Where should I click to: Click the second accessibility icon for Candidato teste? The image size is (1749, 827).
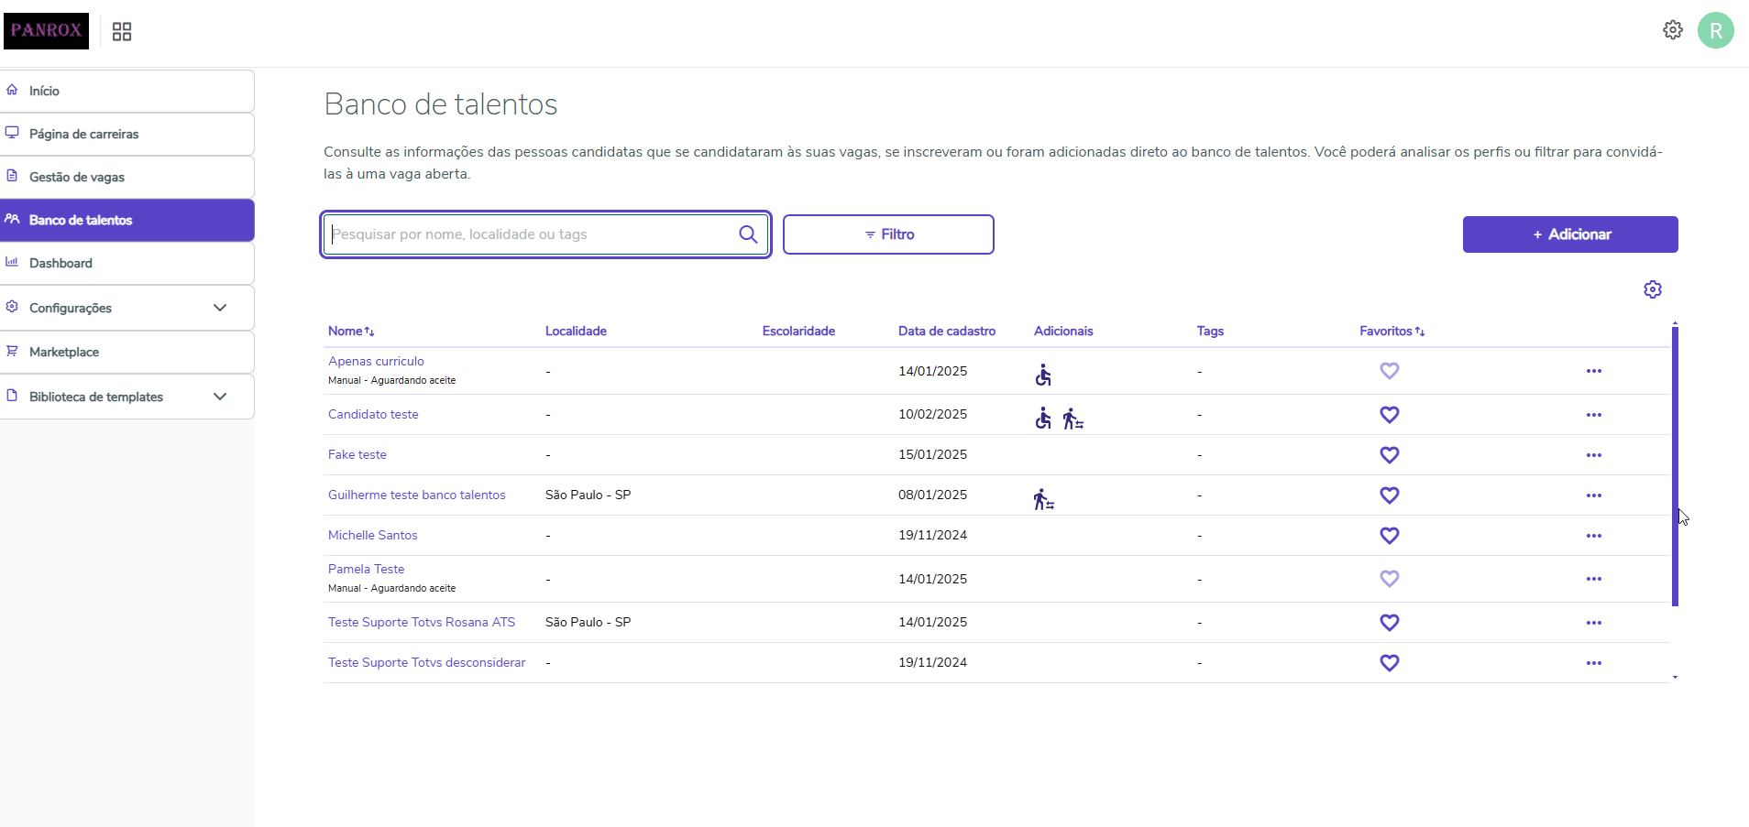point(1073,419)
